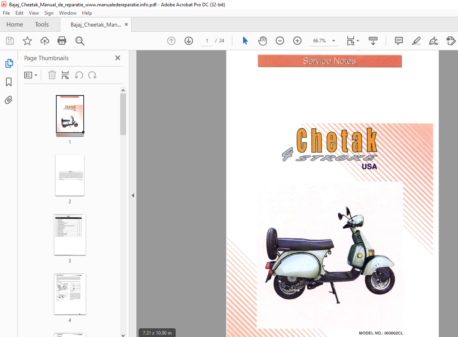Viewport: 458px width, 337px height.
Task: Select page 3 thumbnail
Action: (x=70, y=235)
